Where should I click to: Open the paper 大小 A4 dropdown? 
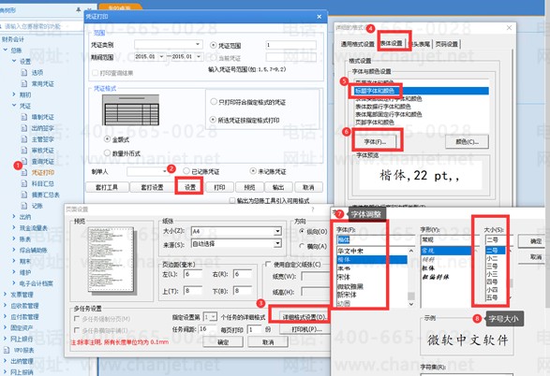tap(236, 231)
